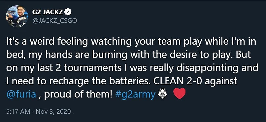Open the G2 JACKZ display name
266x122 pixels.
pos(48,12)
